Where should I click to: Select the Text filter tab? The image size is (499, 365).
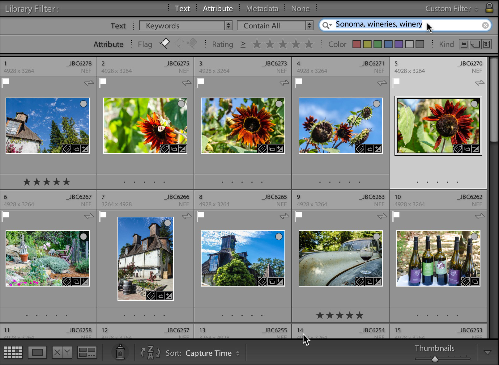[182, 9]
